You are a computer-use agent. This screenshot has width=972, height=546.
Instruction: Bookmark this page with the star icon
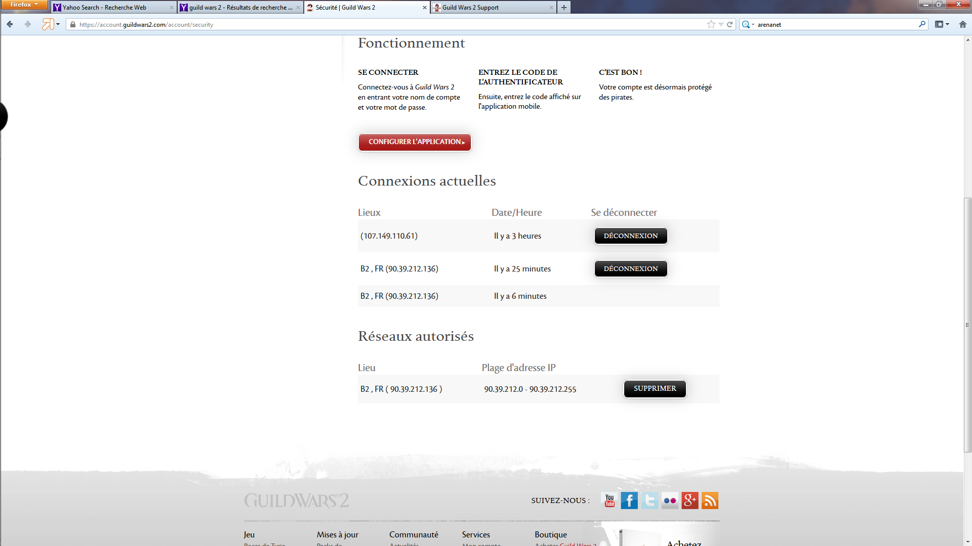[x=711, y=24]
